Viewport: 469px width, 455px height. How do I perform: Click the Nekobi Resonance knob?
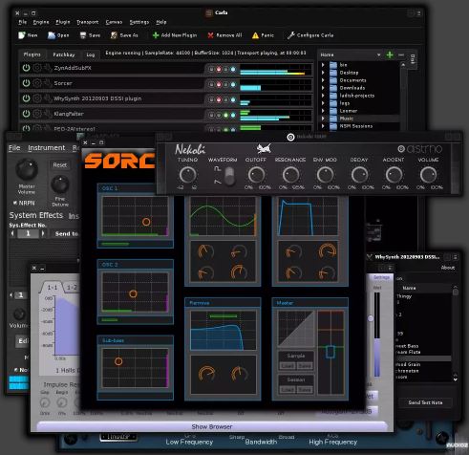pos(290,175)
